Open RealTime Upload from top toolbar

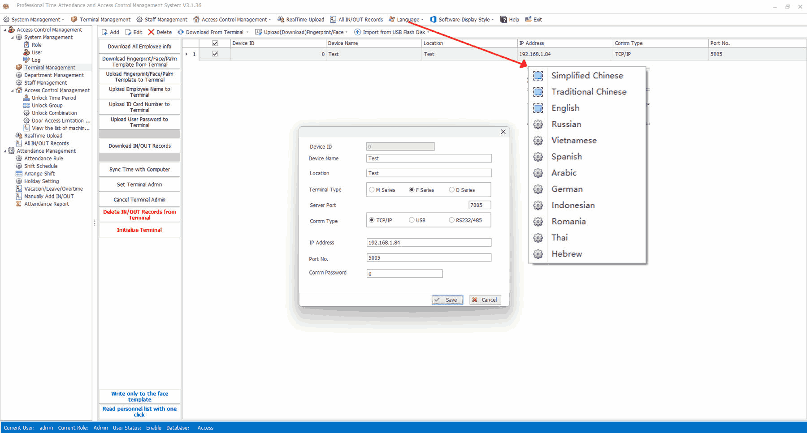[x=281, y=20]
